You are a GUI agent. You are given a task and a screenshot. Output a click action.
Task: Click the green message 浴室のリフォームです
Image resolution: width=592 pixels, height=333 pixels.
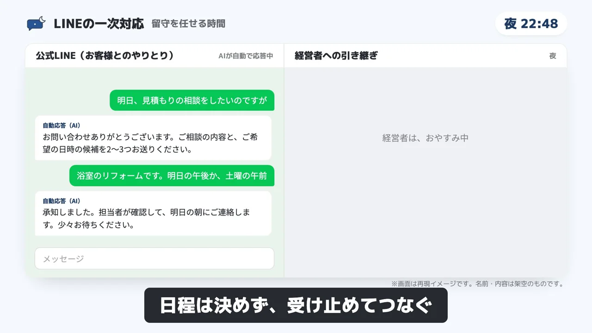coord(172,176)
